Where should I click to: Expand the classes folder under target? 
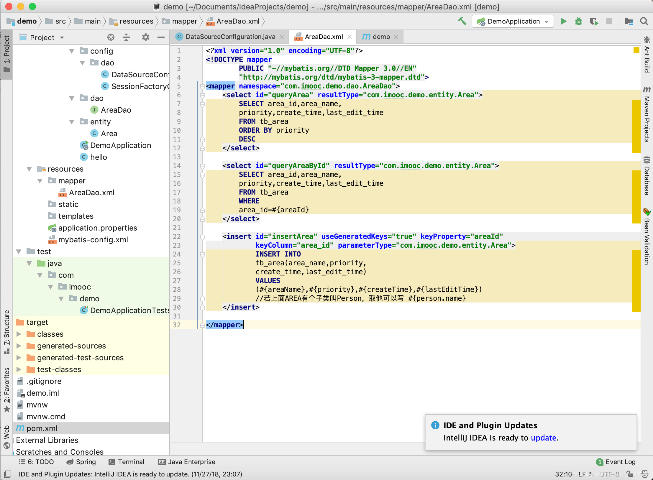coord(19,334)
